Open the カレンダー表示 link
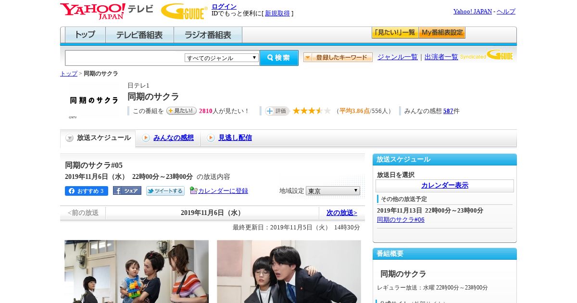This screenshot has width=577, height=303. coord(445,186)
